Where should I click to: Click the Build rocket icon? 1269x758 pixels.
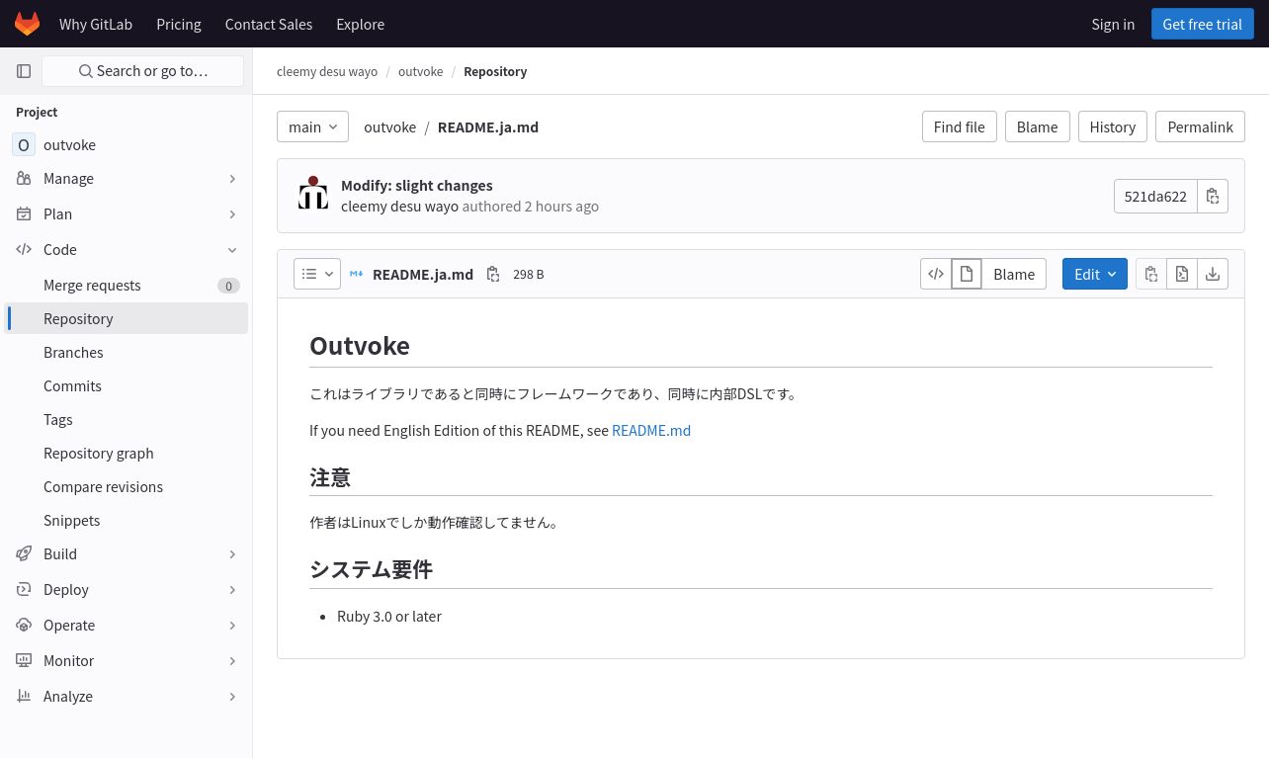[x=24, y=553]
